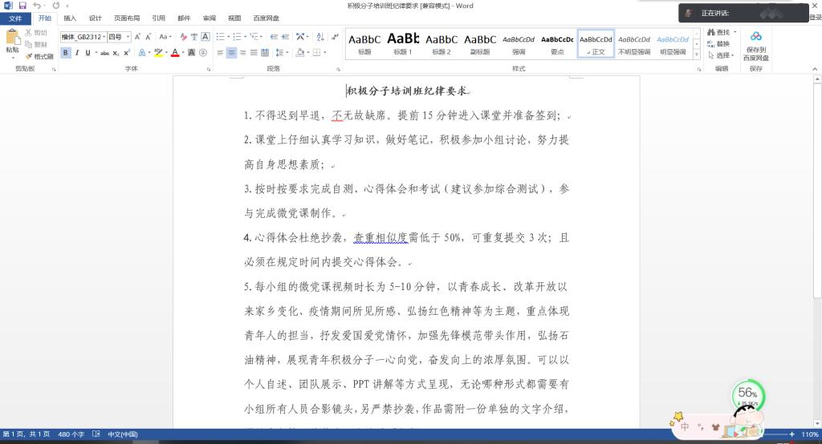Toggle Italic formatting
The width and height of the screenshot is (822, 444).
(77, 52)
